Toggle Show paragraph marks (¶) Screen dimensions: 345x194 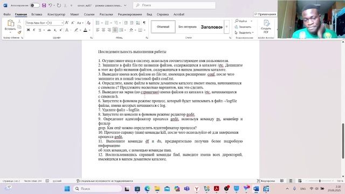click(x=144, y=23)
